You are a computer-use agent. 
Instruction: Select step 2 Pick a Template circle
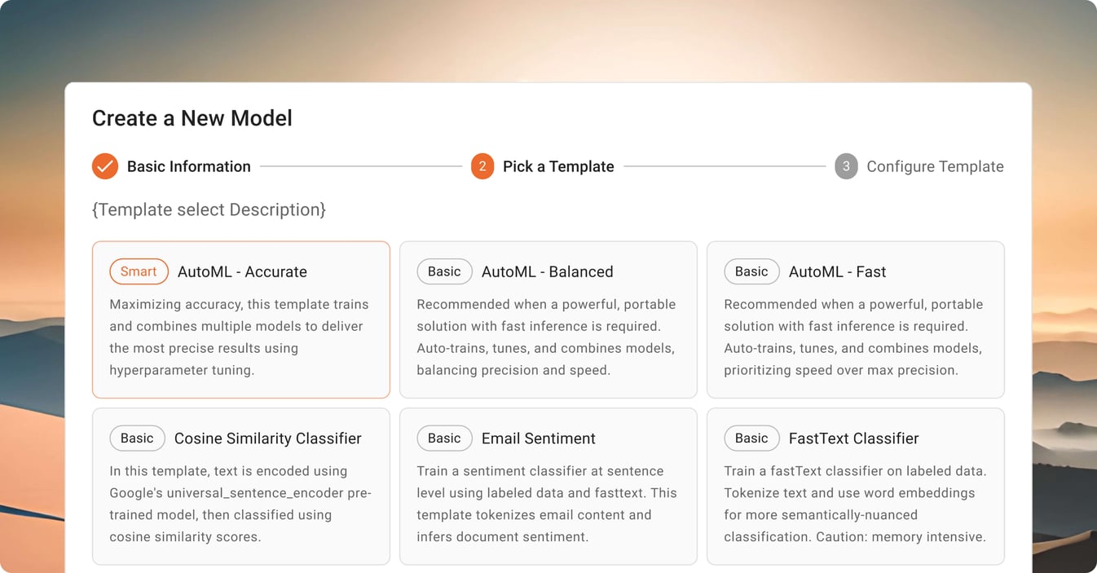click(482, 165)
